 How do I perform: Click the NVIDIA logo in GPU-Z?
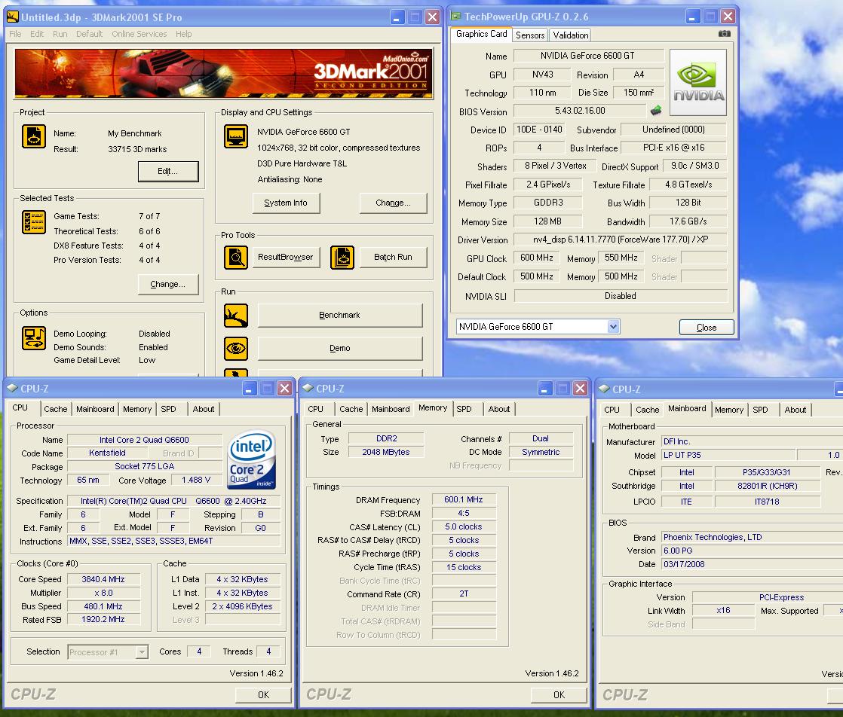[x=698, y=82]
